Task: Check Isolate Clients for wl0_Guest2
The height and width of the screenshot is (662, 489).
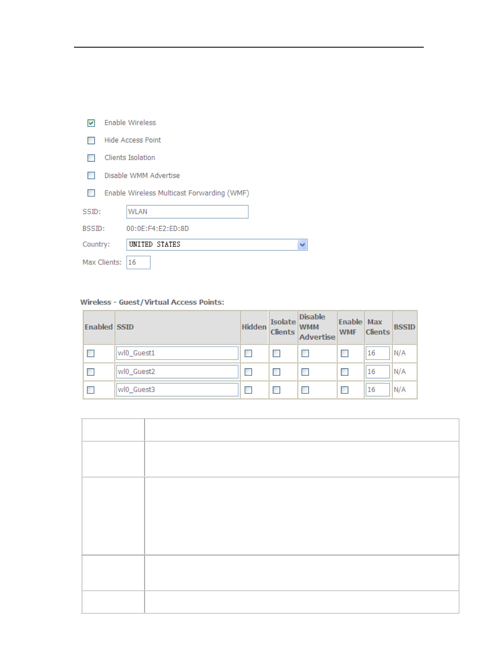Action: click(276, 372)
